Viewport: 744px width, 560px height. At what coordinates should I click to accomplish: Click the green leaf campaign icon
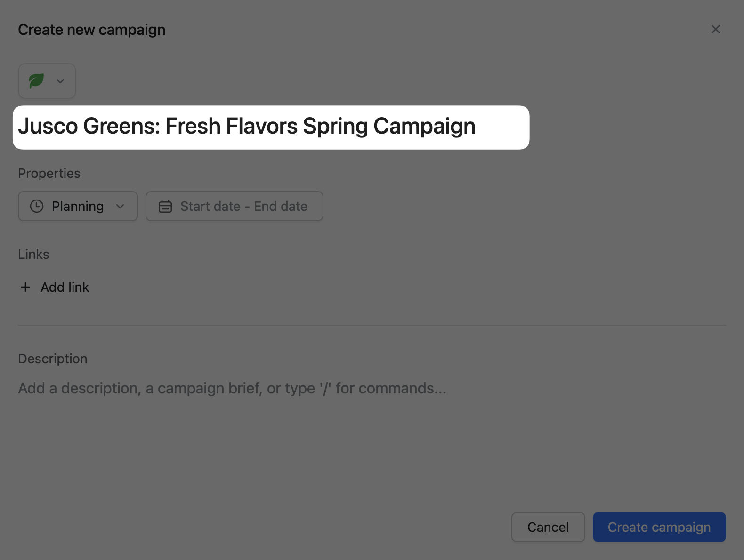point(36,81)
